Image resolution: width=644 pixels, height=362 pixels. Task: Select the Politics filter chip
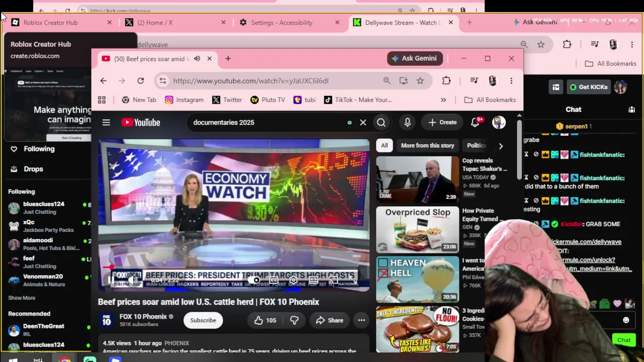476,145
